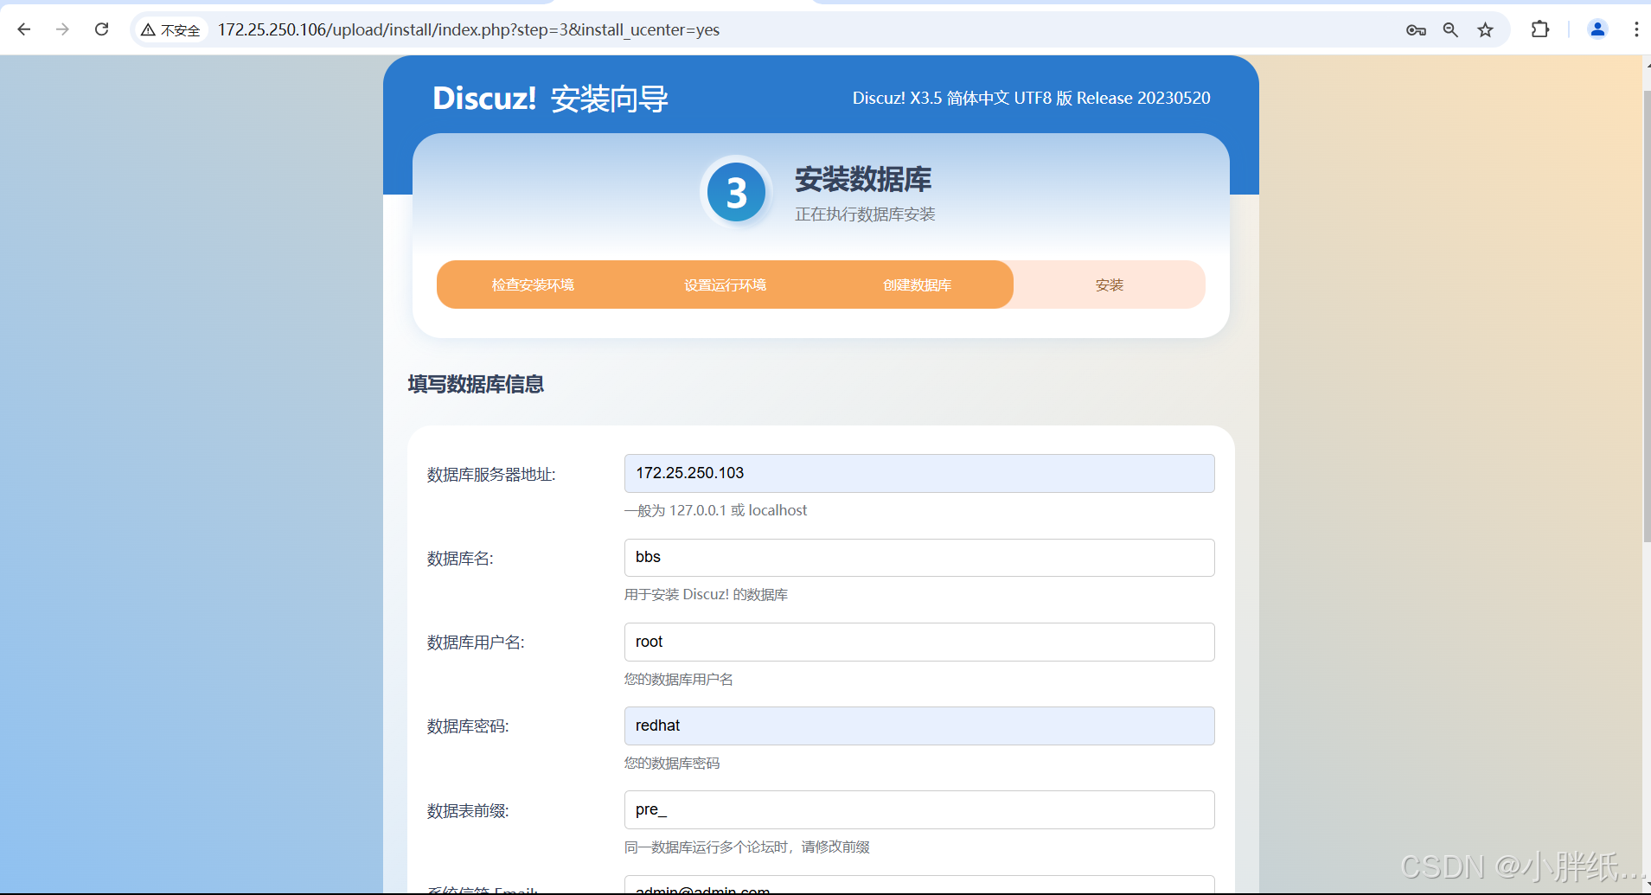Open the saved passwords key icon
The width and height of the screenshot is (1651, 895).
click(x=1416, y=30)
